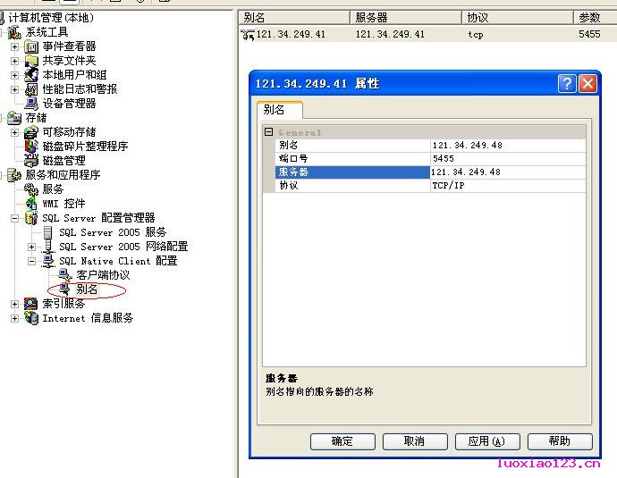Image resolution: width=617 pixels, height=478 pixels.
Task: Collapse the SQL Server Configuration Manager (配置管理器) node
Action: coord(14,218)
